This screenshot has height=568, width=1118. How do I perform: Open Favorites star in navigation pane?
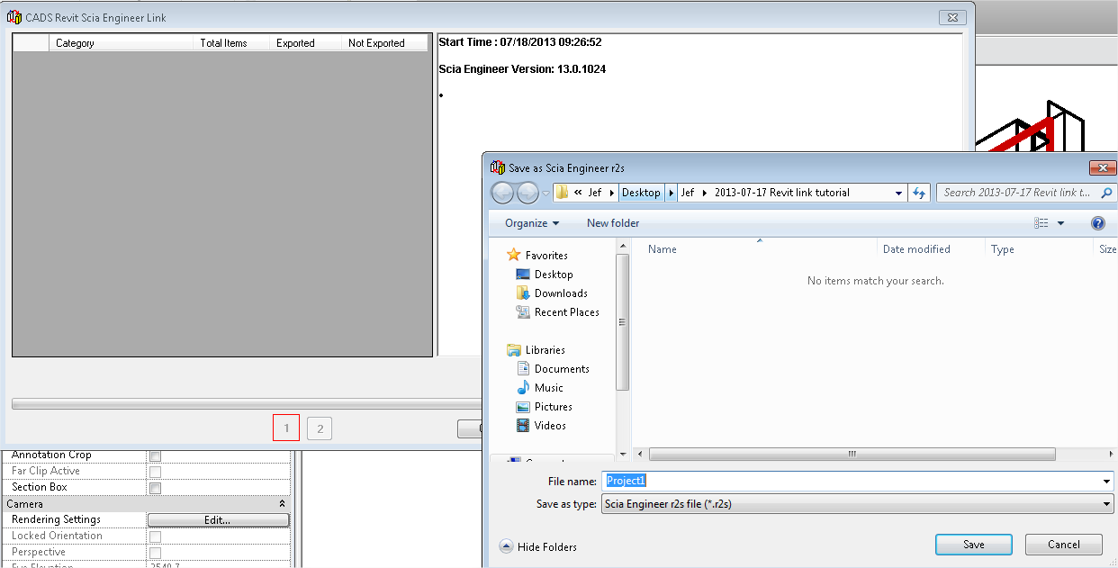(514, 256)
